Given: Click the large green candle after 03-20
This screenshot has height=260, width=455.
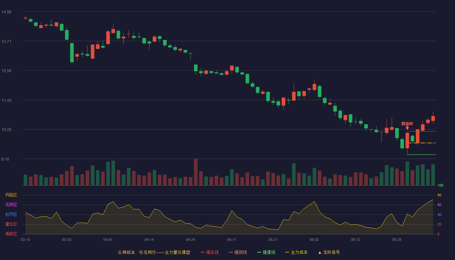Looking at the screenshot, I should [x=72, y=53].
